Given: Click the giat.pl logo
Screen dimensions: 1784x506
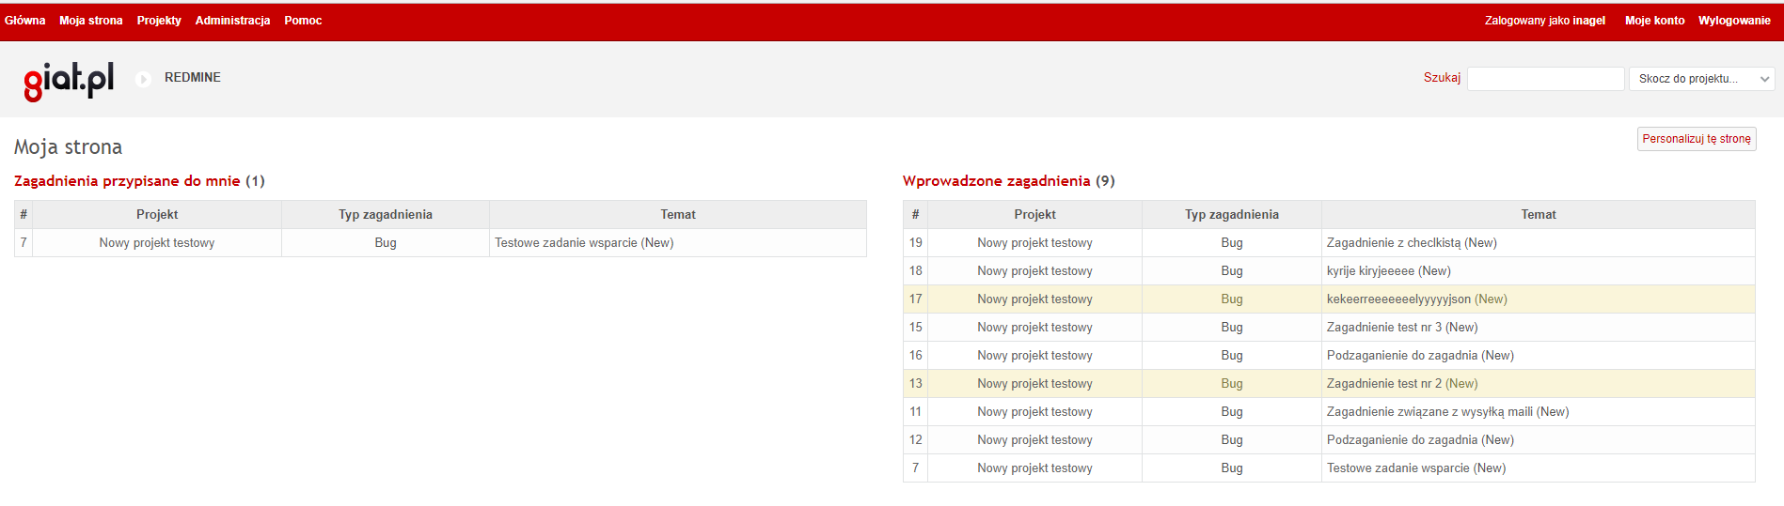Looking at the screenshot, I should pyautogui.click(x=69, y=81).
